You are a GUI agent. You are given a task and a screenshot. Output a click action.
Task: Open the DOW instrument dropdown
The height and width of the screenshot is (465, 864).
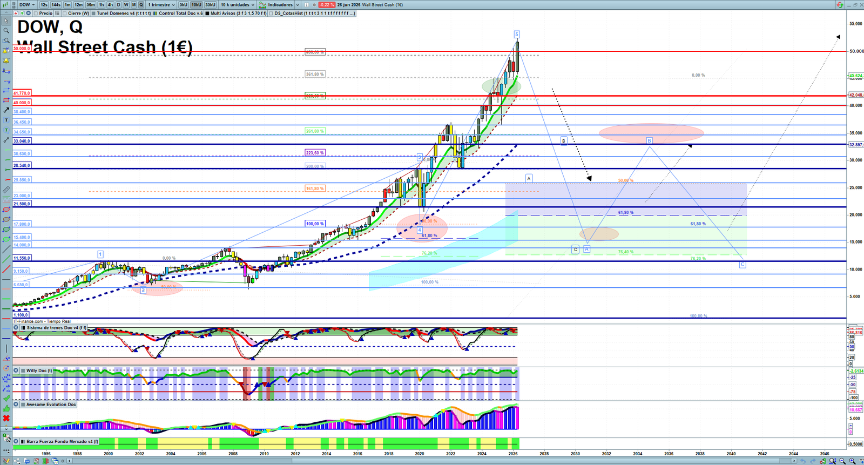click(x=27, y=4)
